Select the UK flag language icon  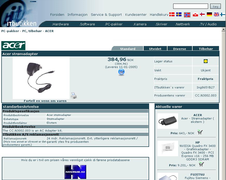[x=216, y=14]
